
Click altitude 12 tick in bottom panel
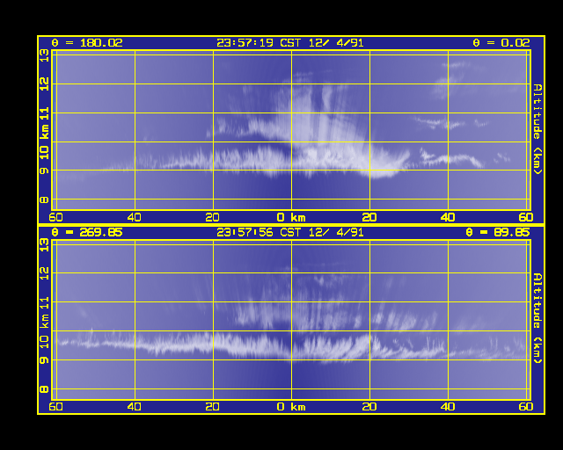coord(44,273)
